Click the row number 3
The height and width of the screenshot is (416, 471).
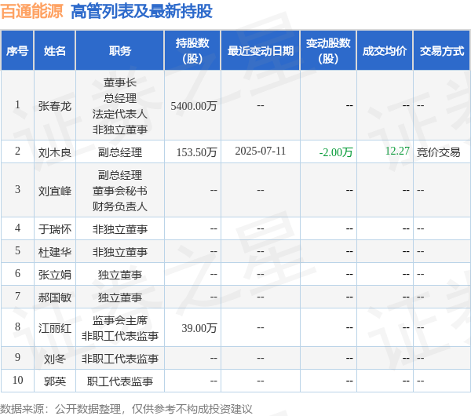tap(18, 189)
